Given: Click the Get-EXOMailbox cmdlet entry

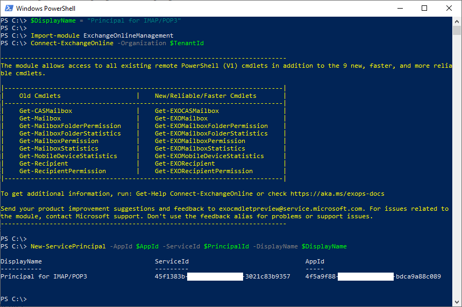Looking at the screenshot, I should pyautogui.click(x=181, y=118).
